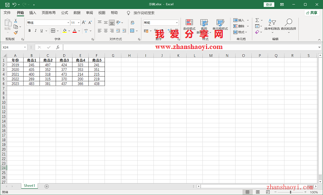Viewport: 323px width, 195px height.
Task: Click the Sort and Filter icon
Action: click(272, 22)
